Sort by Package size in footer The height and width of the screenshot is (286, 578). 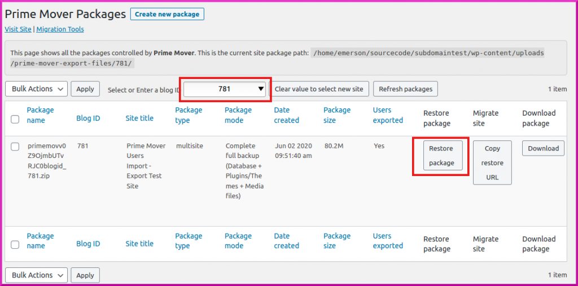coord(337,241)
